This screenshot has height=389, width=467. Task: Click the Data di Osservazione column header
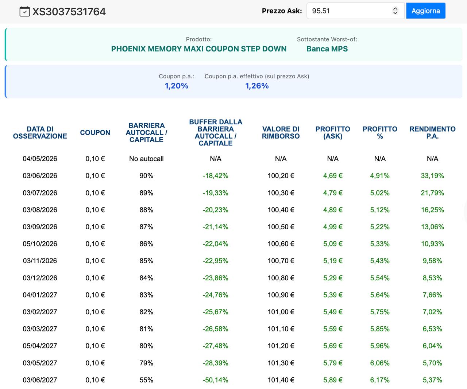point(40,133)
